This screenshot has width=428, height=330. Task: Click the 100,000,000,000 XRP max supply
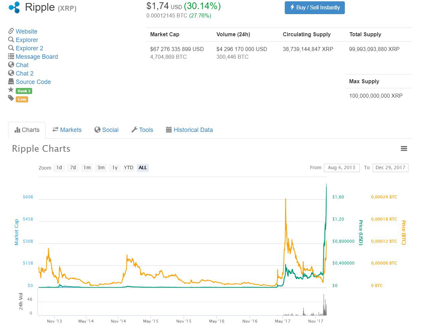point(376,96)
